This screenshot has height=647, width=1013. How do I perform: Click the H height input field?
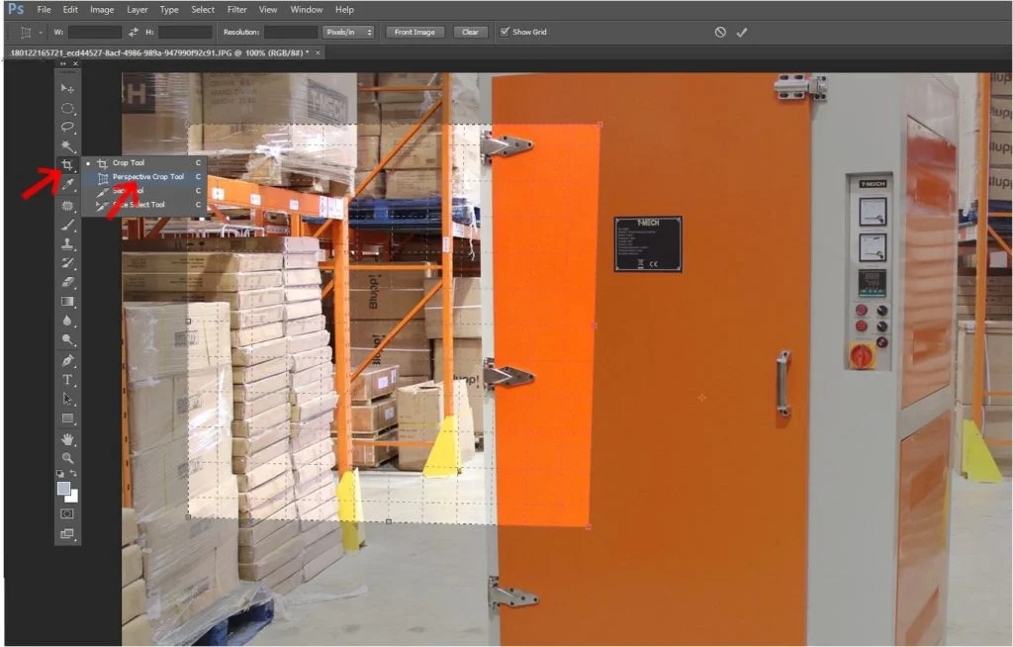click(x=185, y=32)
